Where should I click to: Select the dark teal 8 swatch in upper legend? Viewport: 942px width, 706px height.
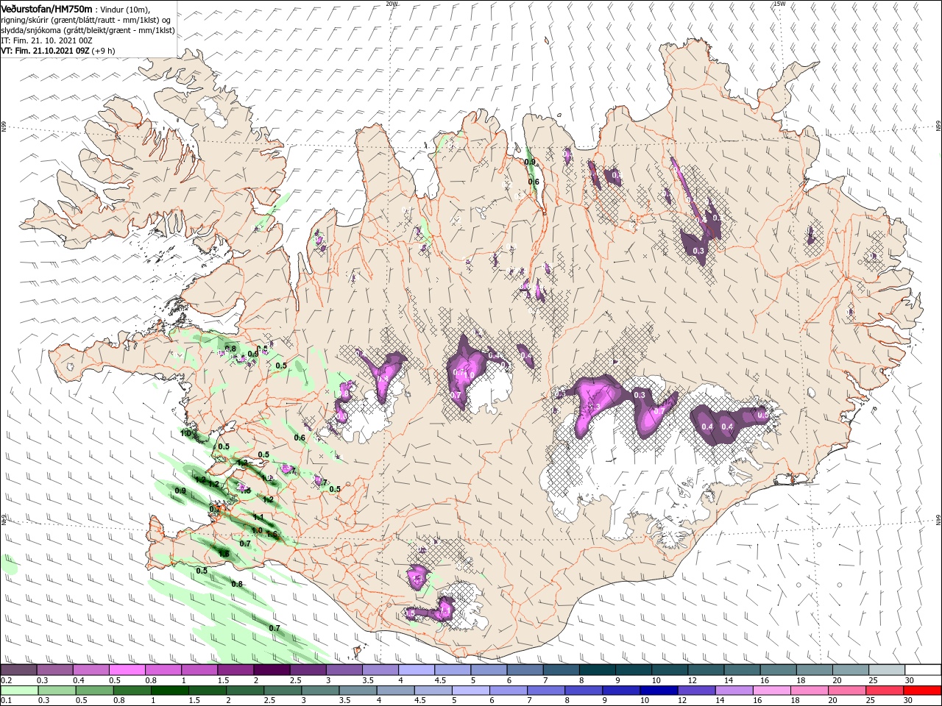(598, 670)
